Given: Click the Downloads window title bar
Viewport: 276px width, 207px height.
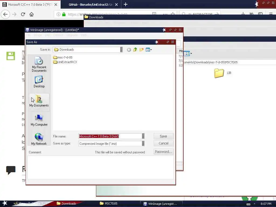Looking at the screenshot, I should point(180,17).
